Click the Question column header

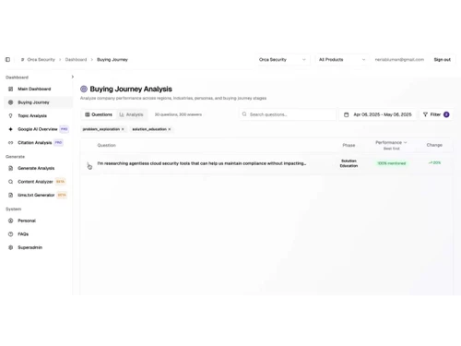tap(107, 145)
